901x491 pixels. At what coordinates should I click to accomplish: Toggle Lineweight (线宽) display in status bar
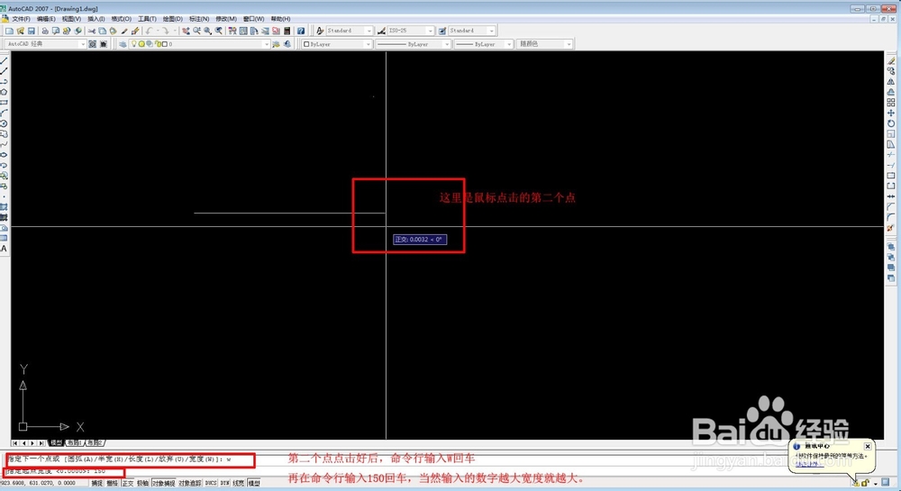pyautogui.click(x=239, y=483)
